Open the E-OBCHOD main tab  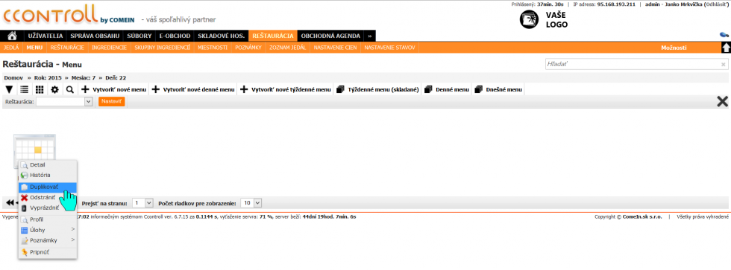[x=175, y=36]
